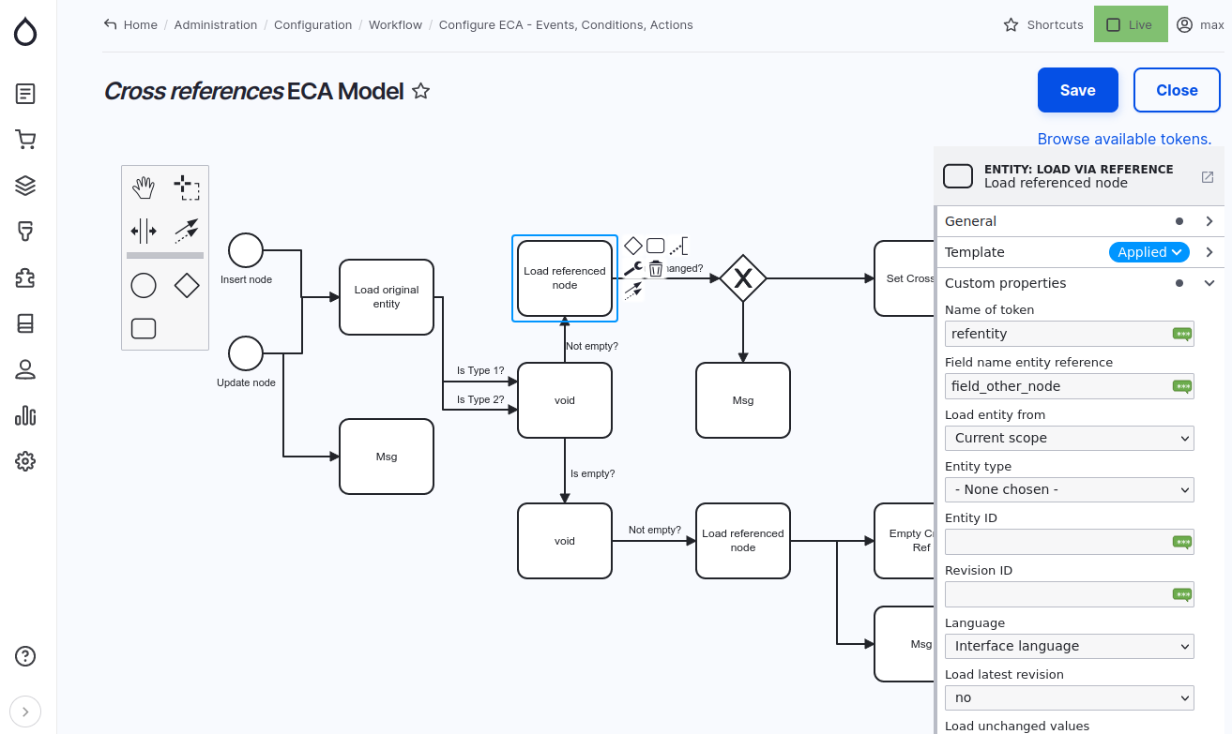Go to Workflow in the breadcrumb

point(395,25)
